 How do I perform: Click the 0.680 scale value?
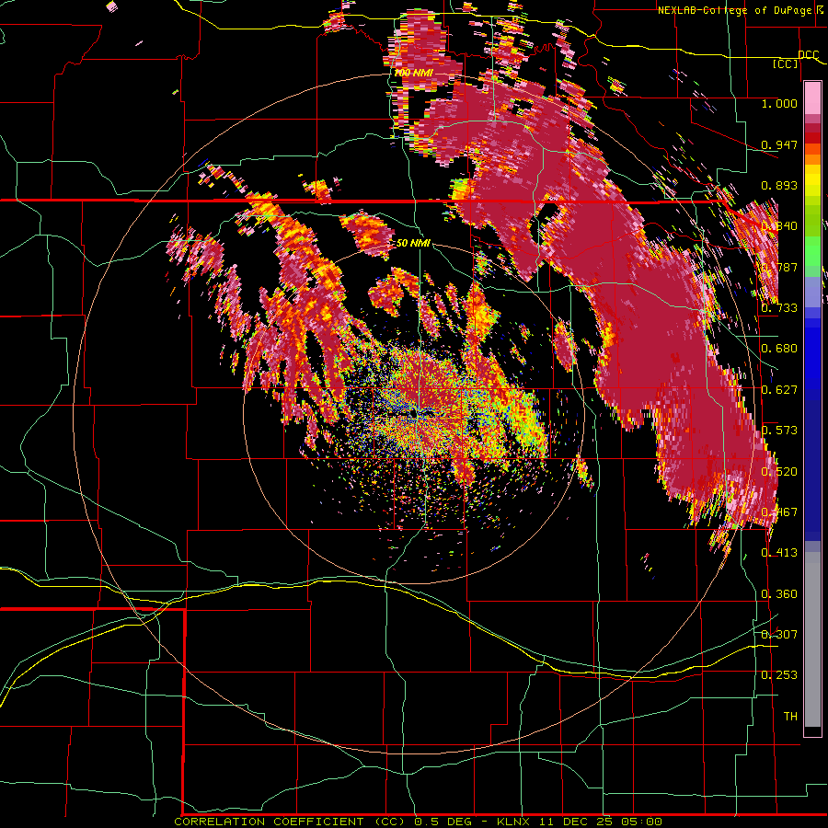pos(779,349)
